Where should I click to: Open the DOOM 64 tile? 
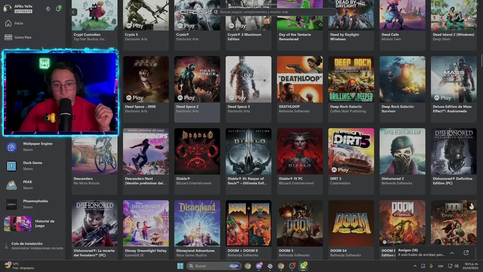[x=351, y=230]
